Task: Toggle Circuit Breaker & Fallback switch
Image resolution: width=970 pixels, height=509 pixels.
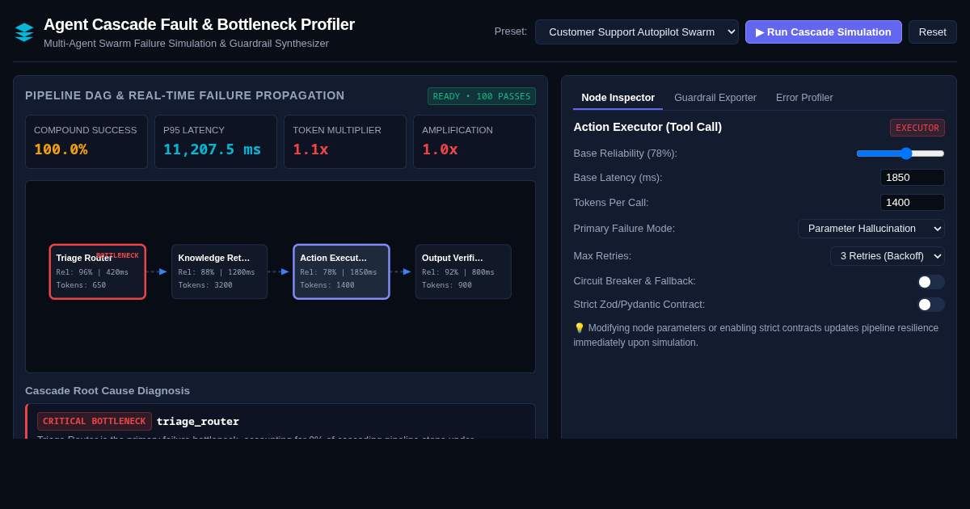Action: coord(931,282)
